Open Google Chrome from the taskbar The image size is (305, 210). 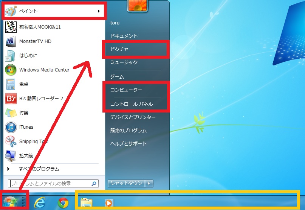tap(63, 203)
